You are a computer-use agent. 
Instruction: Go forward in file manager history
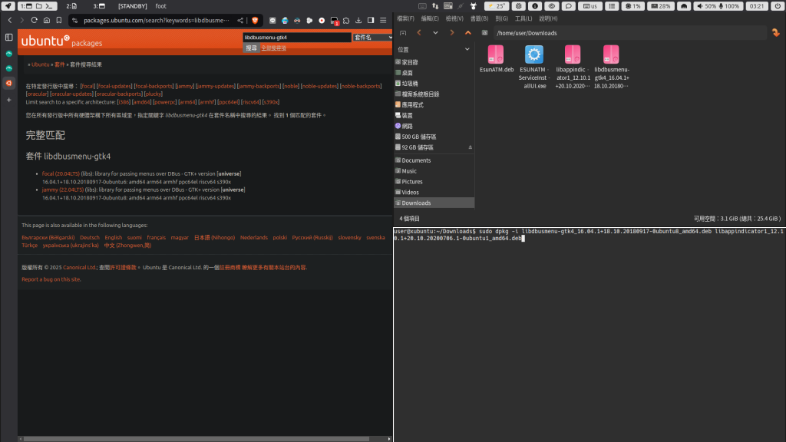(451, 33)
